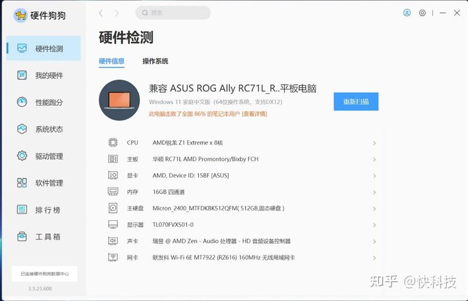This screenshot has width=468, height=301.
Task: Select the TL070FVXS01-0 display text
Action: point(173,224)
